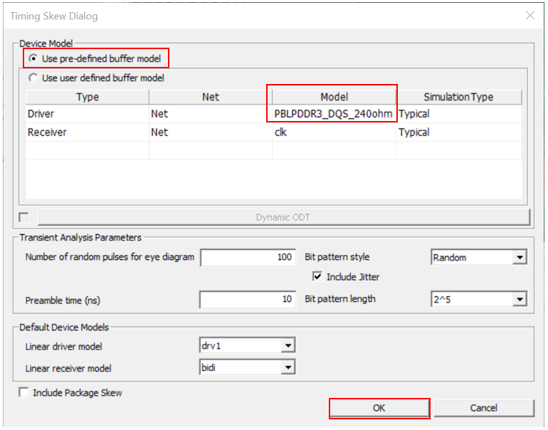Toggle Include Package Skew checkbox

(x=24, y=392)
